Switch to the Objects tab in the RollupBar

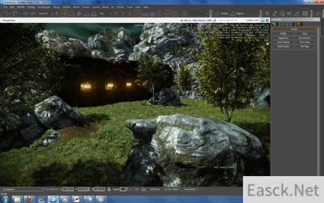[x=275, y=24]
